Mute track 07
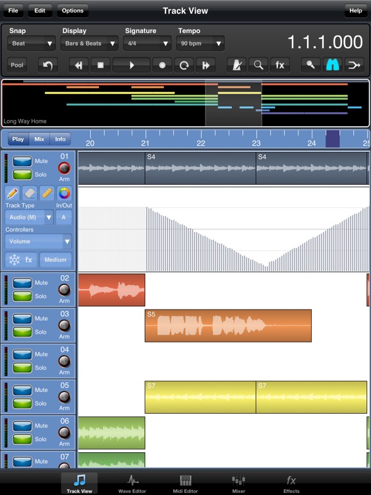This screenshot has width=371, height=495. (x=22, y=461)
